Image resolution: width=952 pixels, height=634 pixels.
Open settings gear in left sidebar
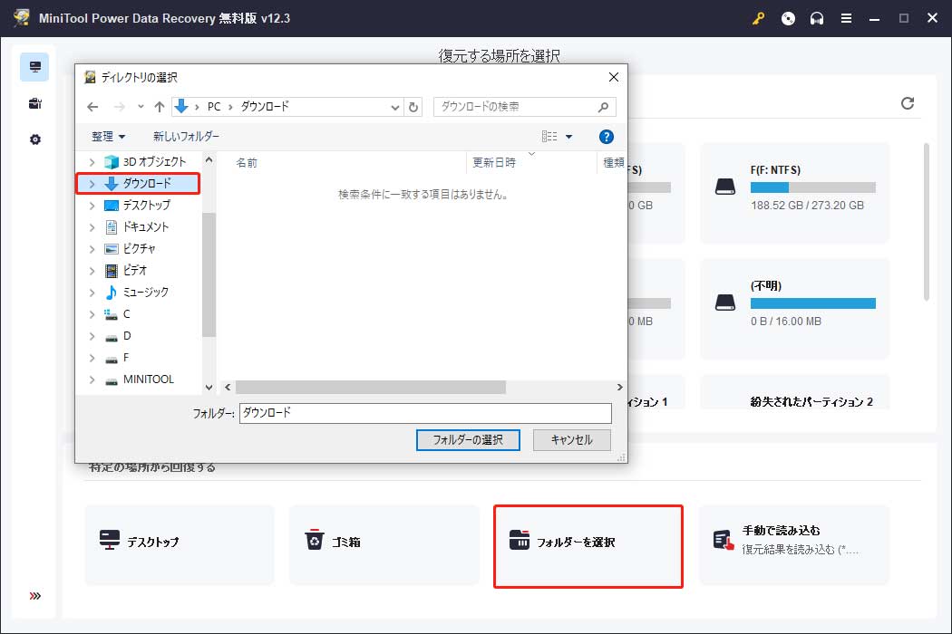click(x=35, y=139)
